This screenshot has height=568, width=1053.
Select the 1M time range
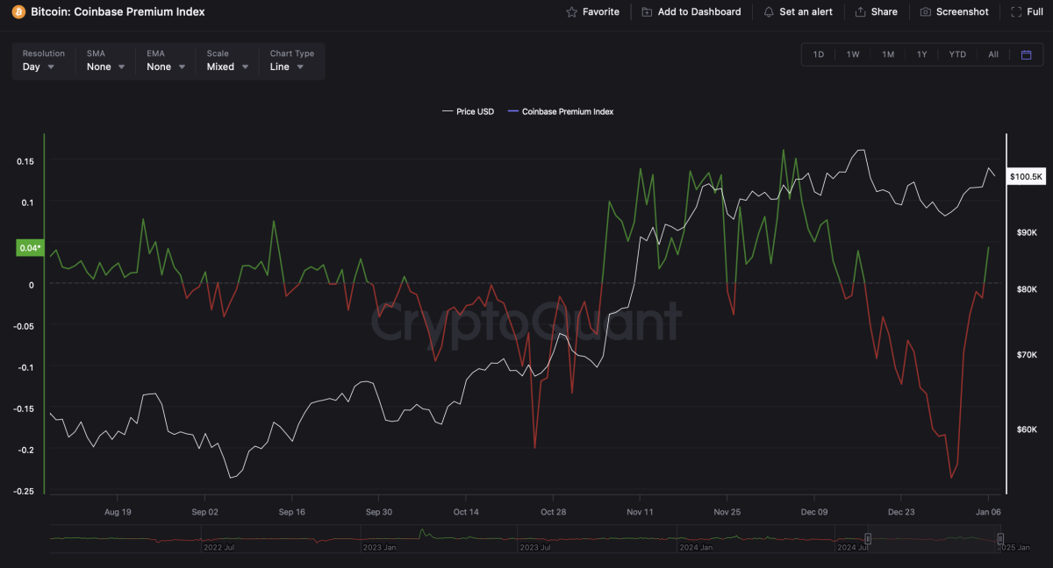(888, 54)
